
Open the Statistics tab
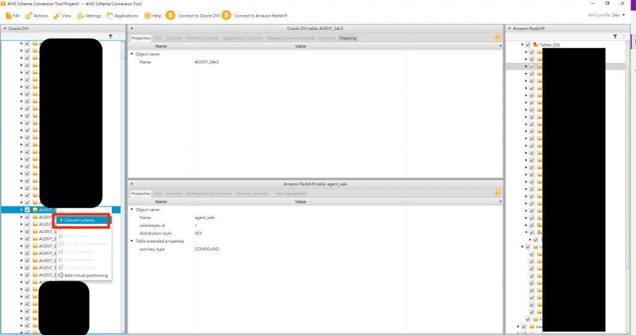click(327, 38)
